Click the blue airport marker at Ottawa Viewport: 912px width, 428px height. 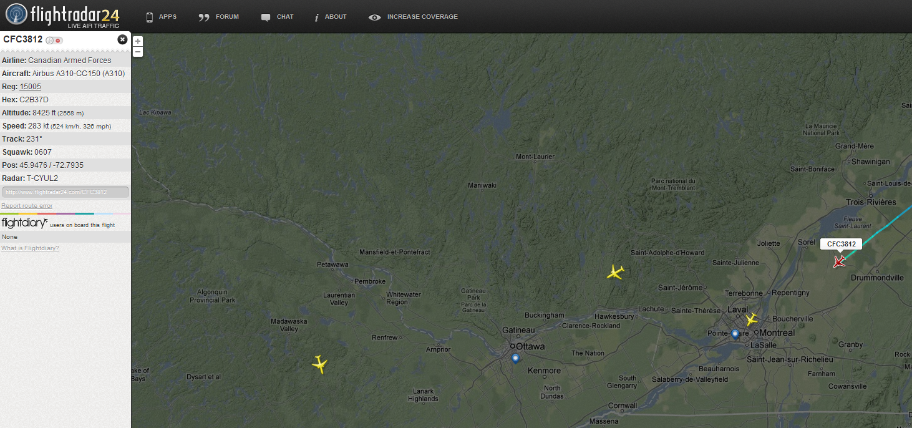coord(515,358)
